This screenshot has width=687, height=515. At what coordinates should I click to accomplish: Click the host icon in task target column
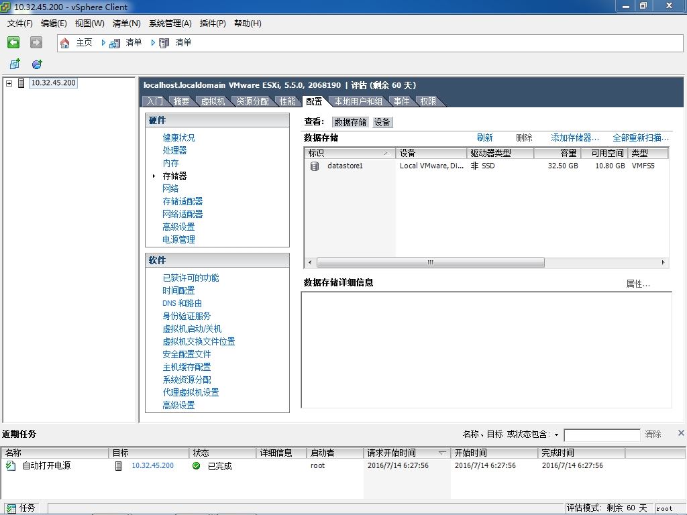pos(118,465)
